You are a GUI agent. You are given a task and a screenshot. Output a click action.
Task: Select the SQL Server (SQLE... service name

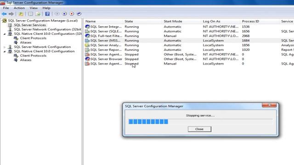click(x=106, y=31)
